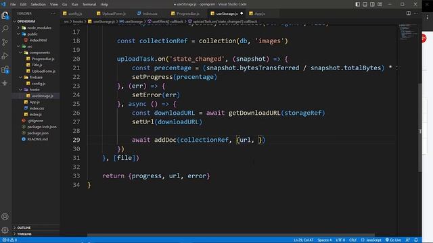The image size is (433, 243).
Task: Collapse the public folder
Action: click(32, 34)
